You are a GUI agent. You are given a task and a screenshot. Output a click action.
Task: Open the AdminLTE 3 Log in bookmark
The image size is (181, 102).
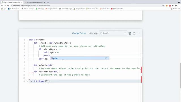(66, 9)
